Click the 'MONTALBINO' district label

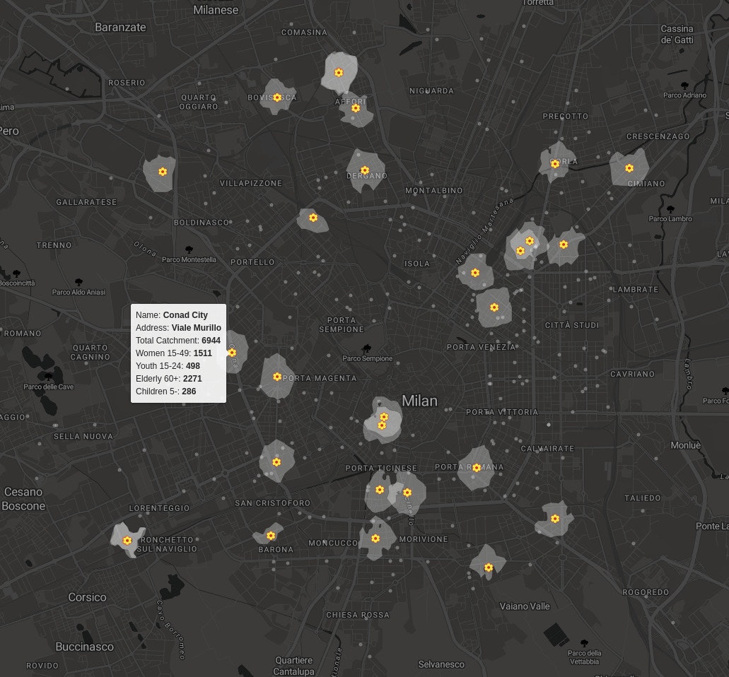click(433, 191)
